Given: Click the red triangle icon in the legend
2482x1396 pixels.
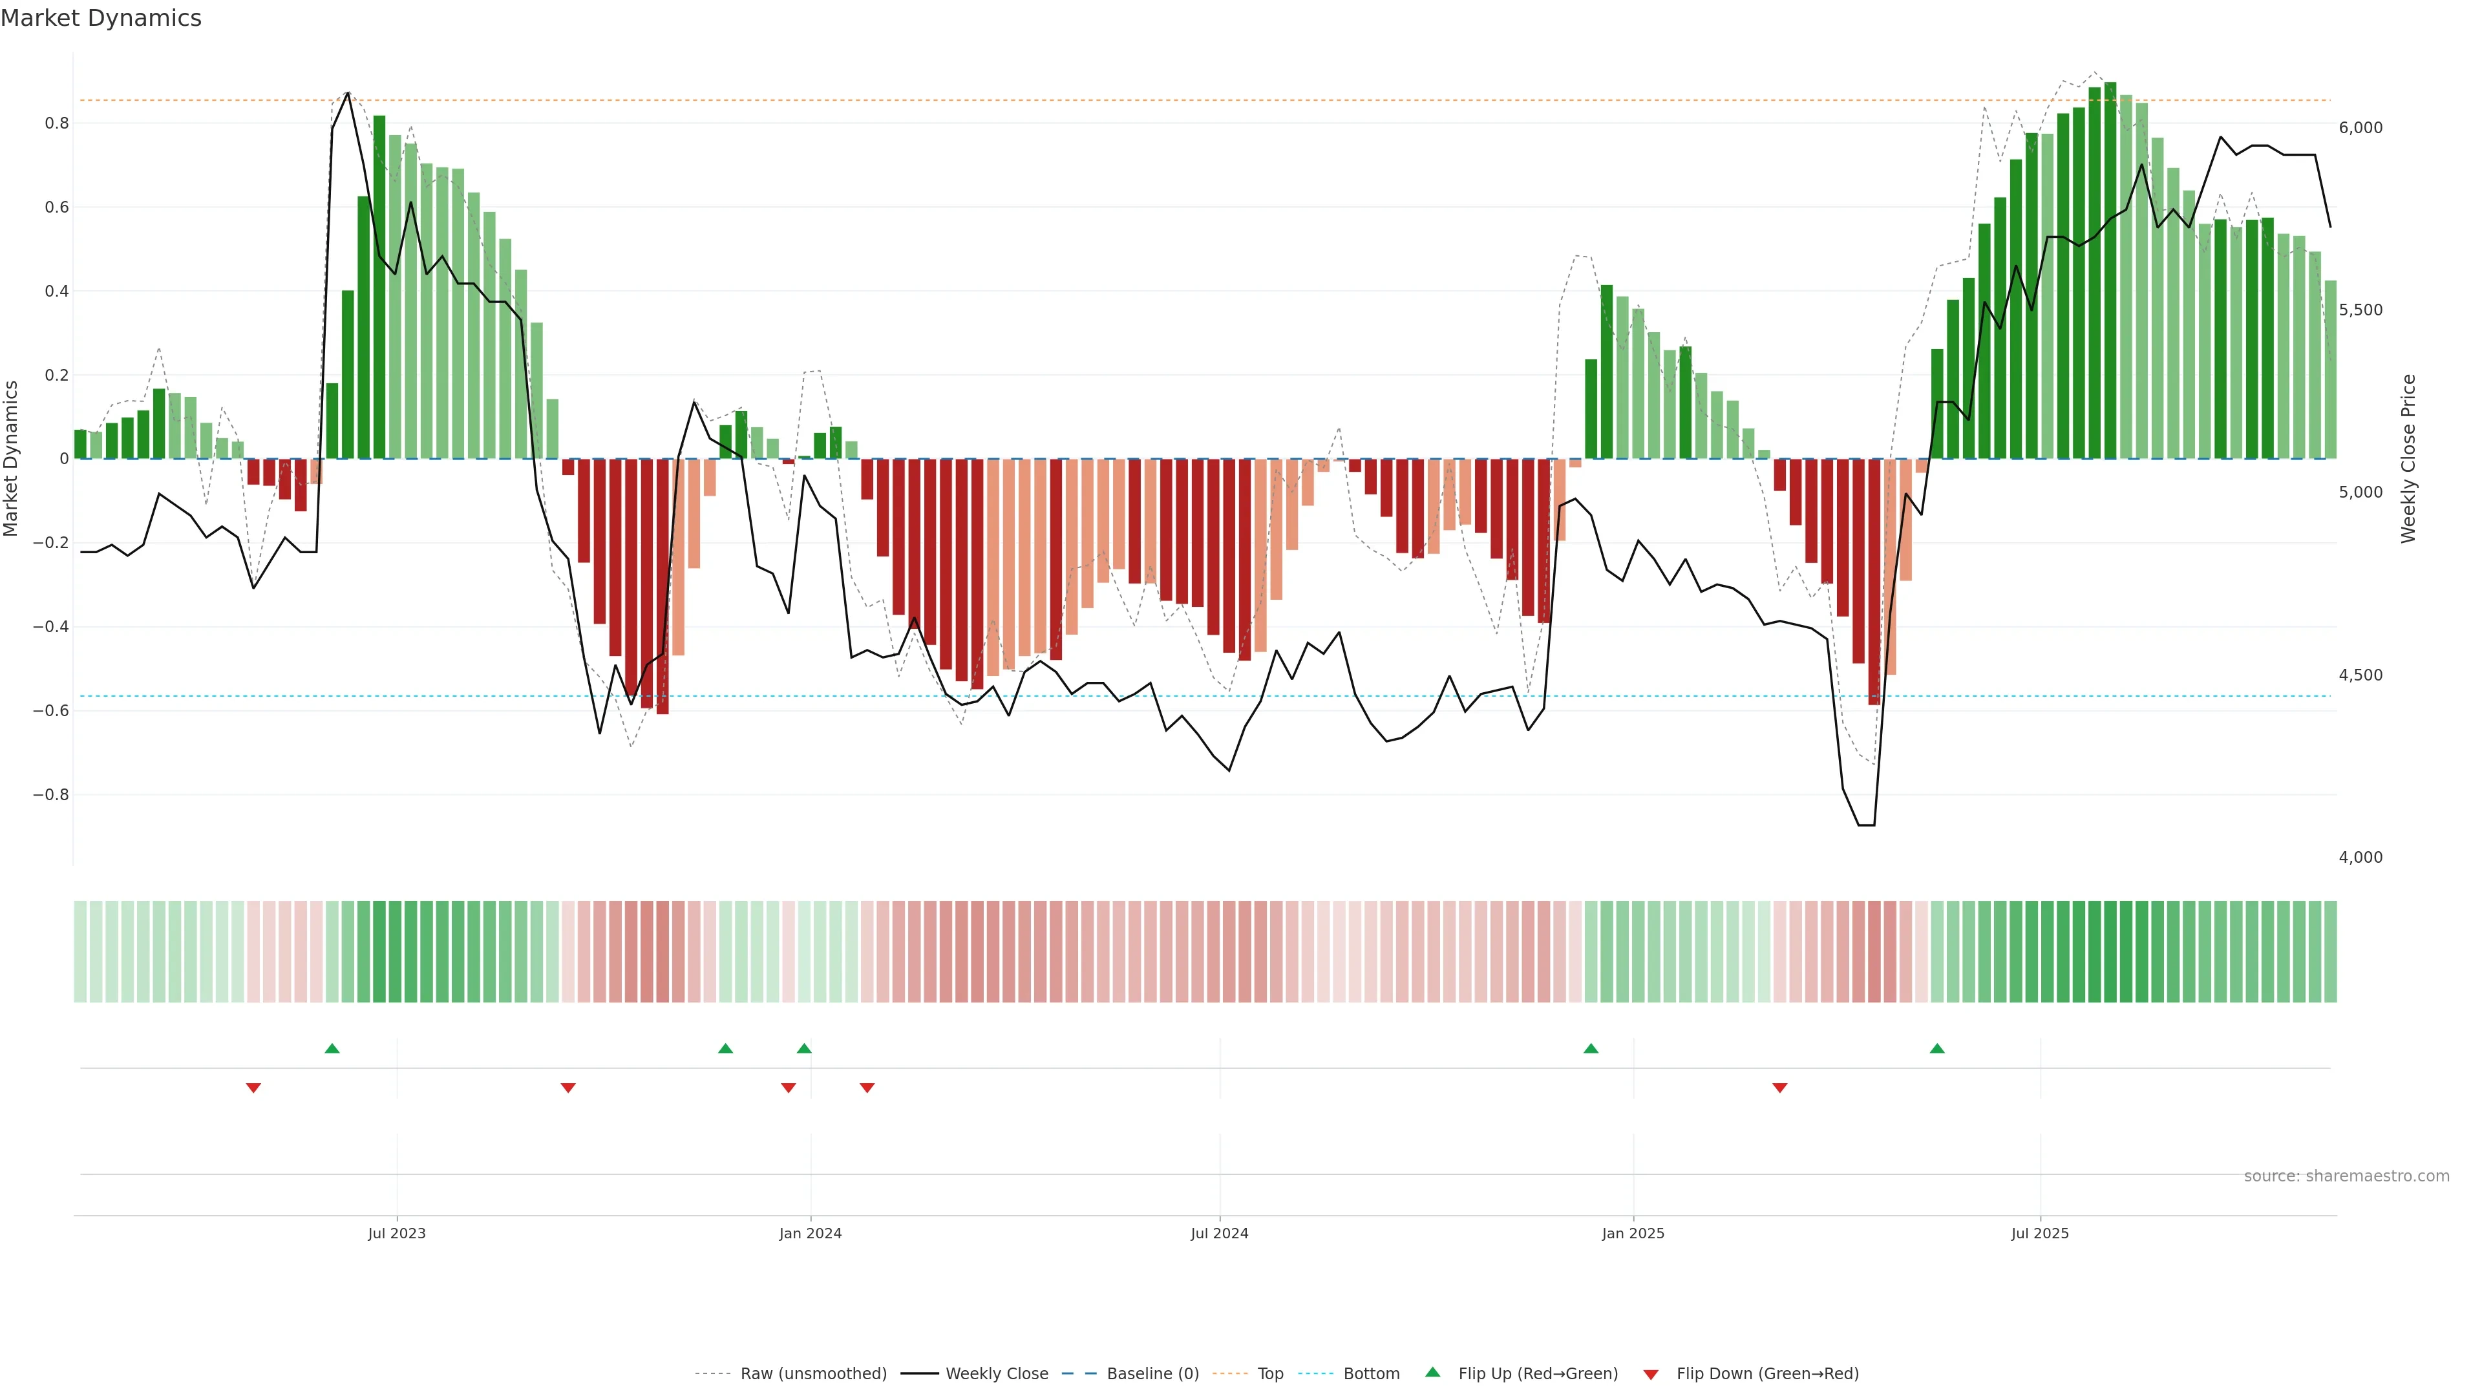Looking at the screenshot, I should pos(1651,1375).
